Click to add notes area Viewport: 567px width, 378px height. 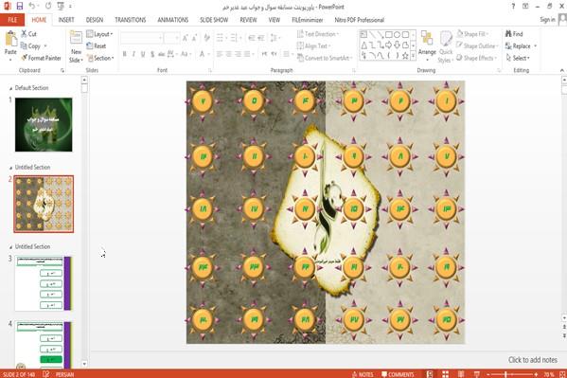coord(533,360)
